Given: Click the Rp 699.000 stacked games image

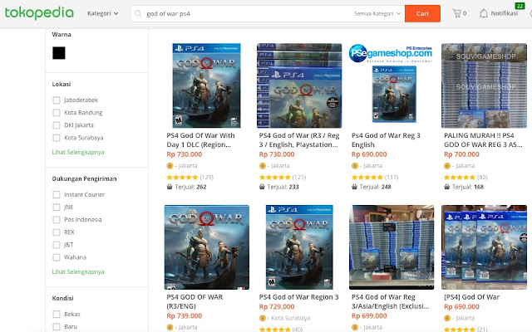Looking at the screenshot, I should click(392, 247).
